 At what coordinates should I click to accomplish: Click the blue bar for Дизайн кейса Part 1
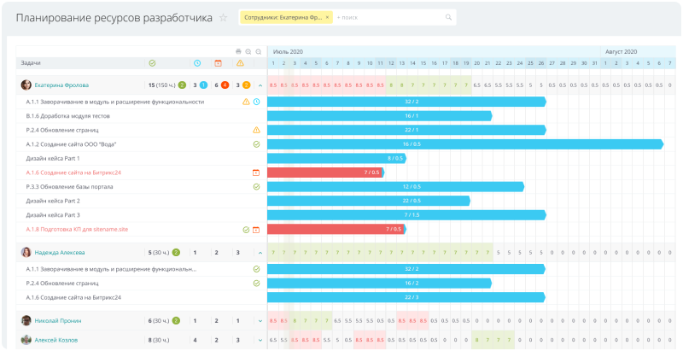tap(336, 159)
